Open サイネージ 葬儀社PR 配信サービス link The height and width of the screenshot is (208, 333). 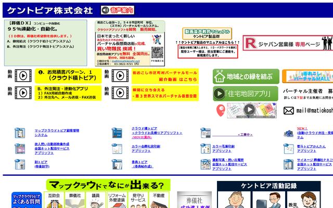315,164
